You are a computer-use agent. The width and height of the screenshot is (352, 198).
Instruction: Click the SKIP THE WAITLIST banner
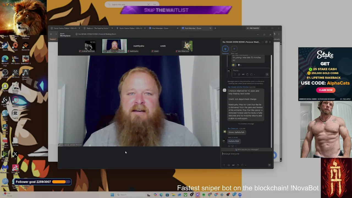(176, 10)
